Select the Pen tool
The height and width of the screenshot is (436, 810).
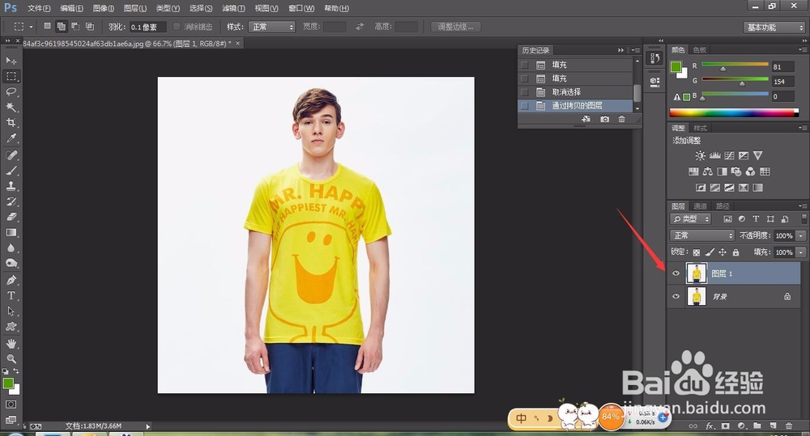tap(11, 280)
